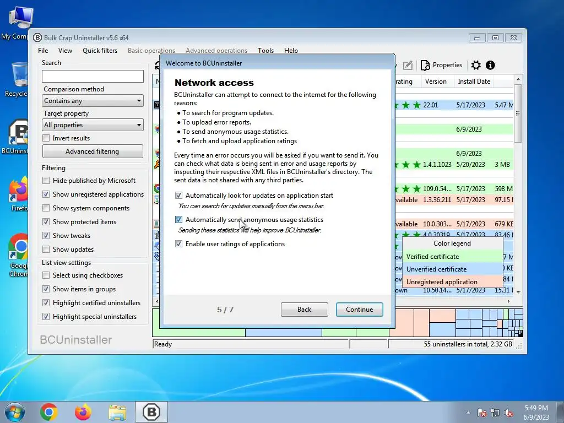
Task: Enable Show system components
Action: (x=46, y=208)
